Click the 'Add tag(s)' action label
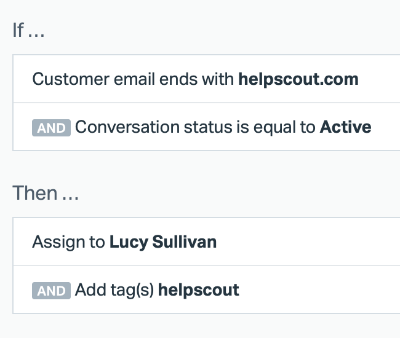 click(114, 291)
